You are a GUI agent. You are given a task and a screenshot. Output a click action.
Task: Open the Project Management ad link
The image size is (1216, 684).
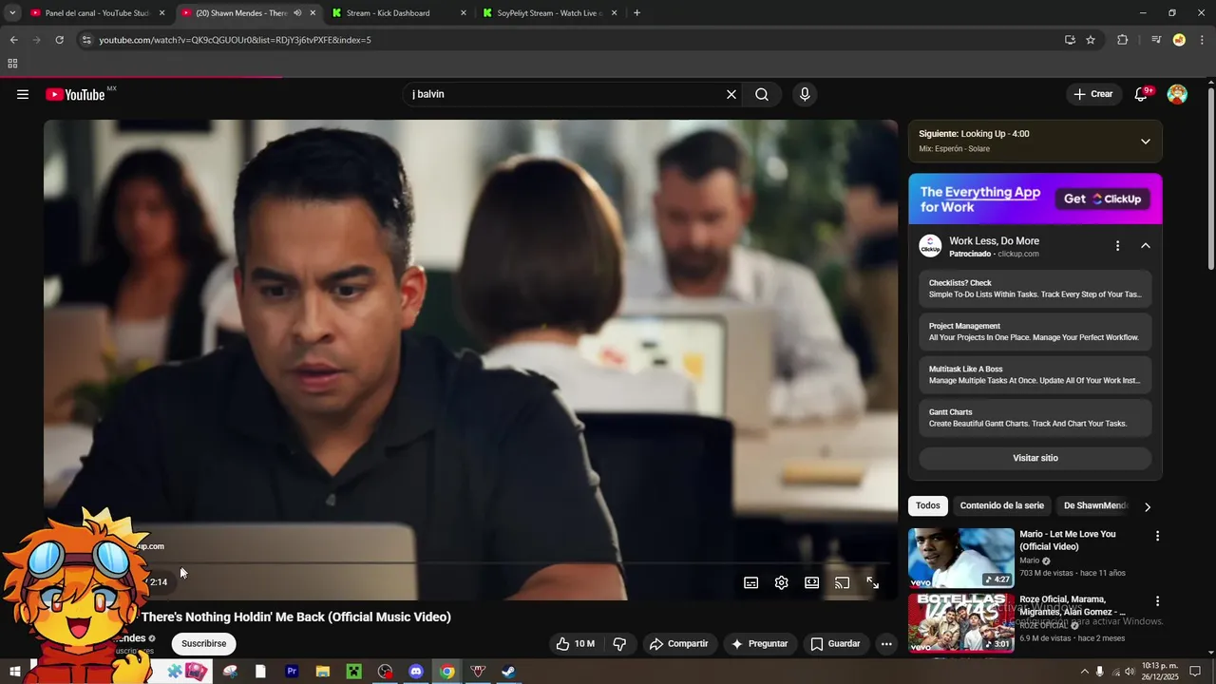pyautogui.click(x=1035, y=332)
